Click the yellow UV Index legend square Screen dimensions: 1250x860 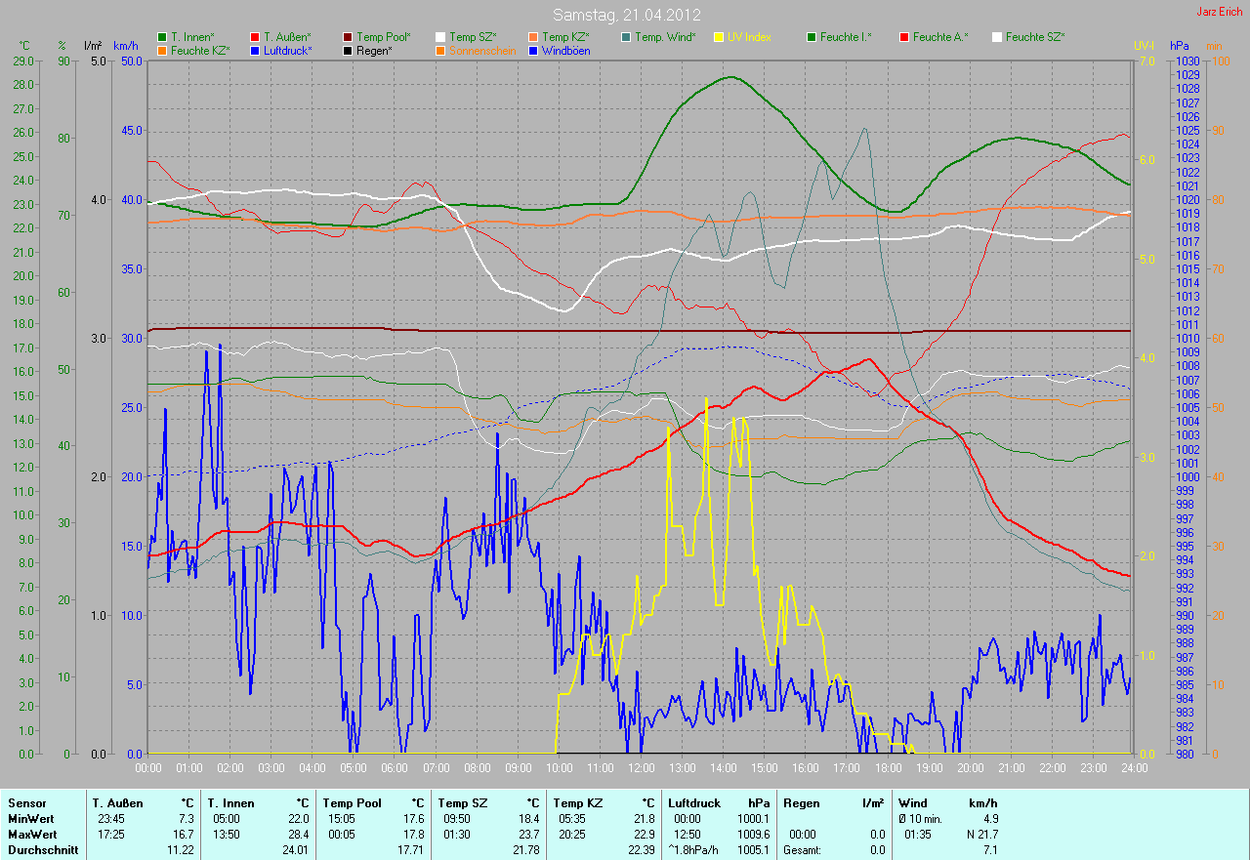[719, 37]
